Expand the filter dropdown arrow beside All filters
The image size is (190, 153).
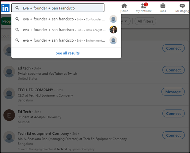pos(126,21)
